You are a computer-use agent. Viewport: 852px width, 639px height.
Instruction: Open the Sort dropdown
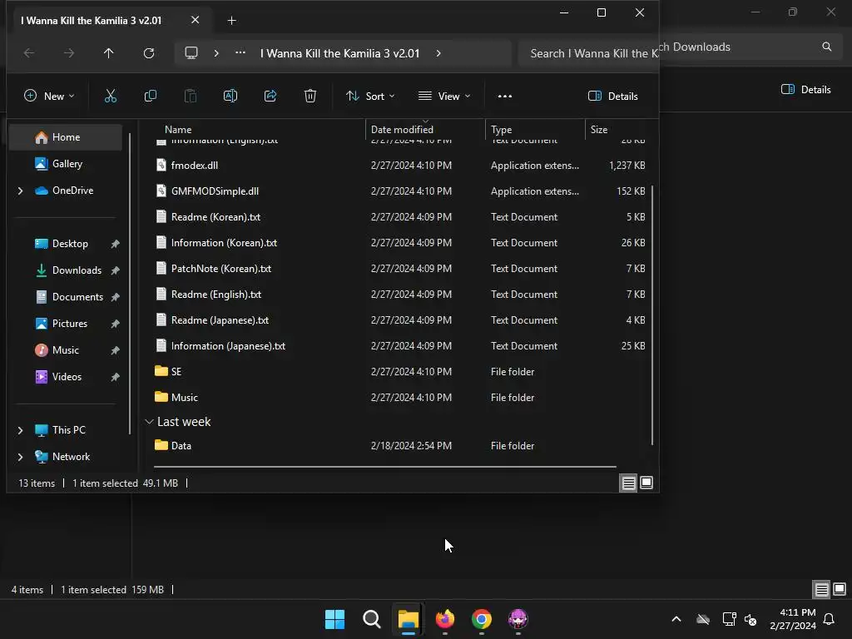point(370,97)
